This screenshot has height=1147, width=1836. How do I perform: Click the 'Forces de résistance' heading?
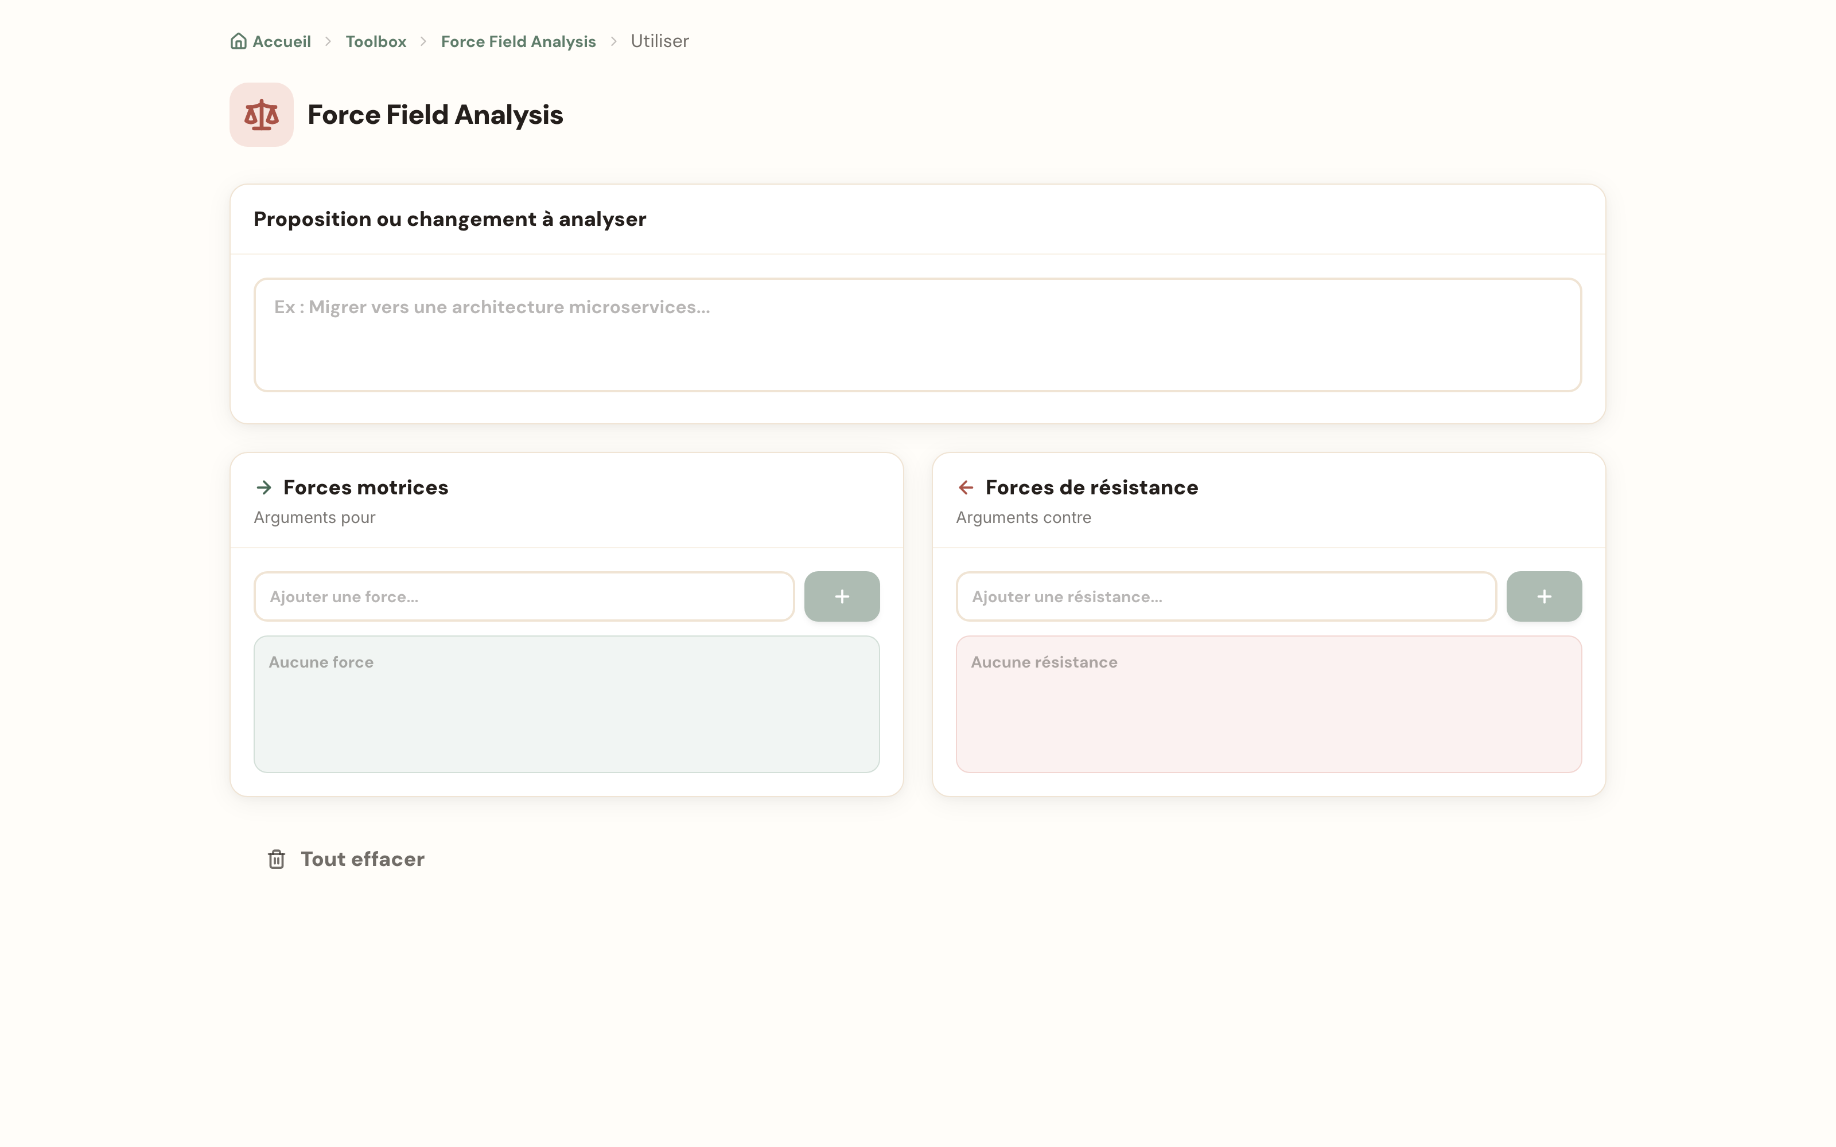coord(1092,488)
